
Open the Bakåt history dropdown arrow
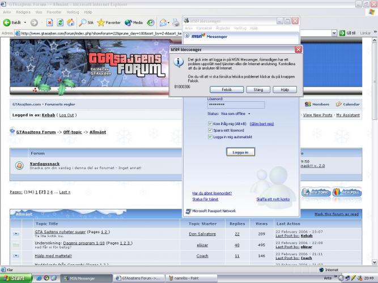click(x=26, y=23)
